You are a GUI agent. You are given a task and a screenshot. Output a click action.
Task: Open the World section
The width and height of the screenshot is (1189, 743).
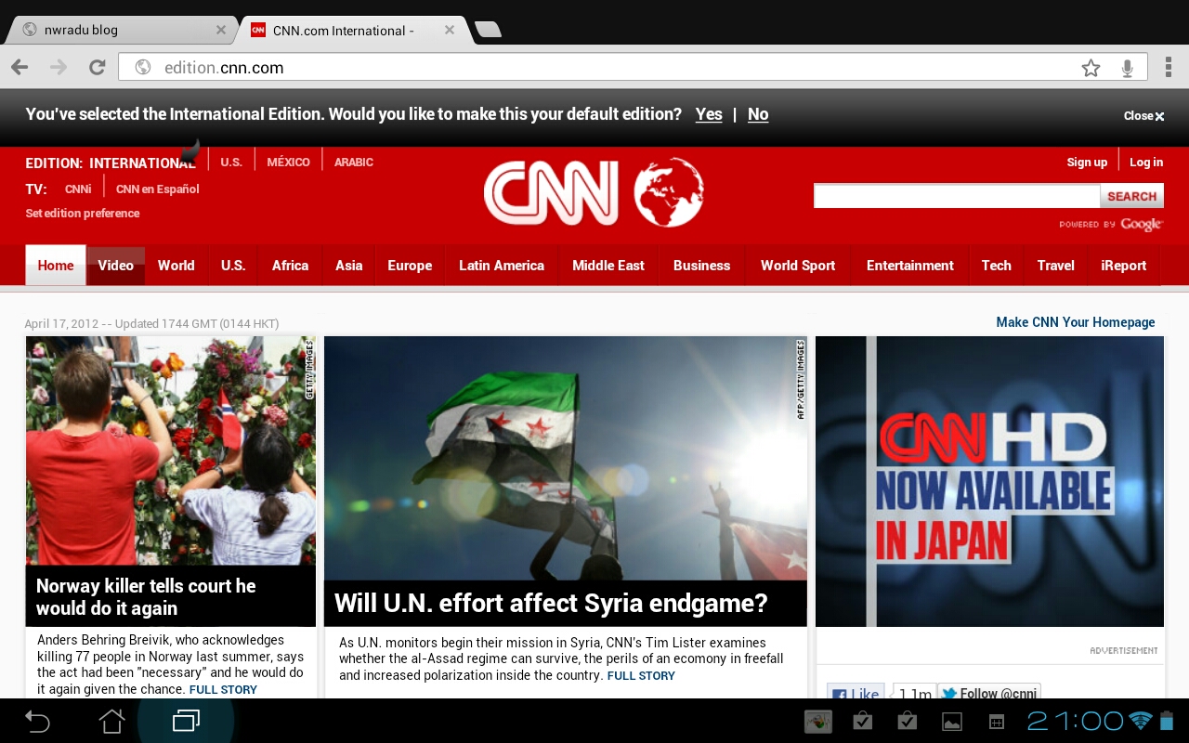tap(176, 265)
